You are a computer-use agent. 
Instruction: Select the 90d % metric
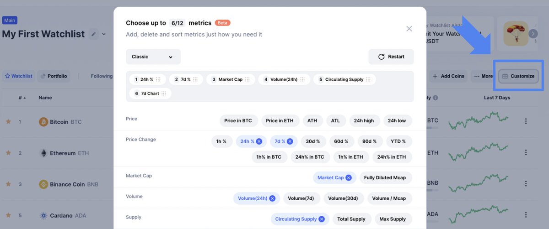point(369,141)
